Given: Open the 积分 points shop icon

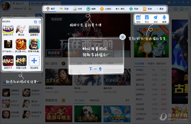Looking at the screenshot, I should tap(147, 19).
